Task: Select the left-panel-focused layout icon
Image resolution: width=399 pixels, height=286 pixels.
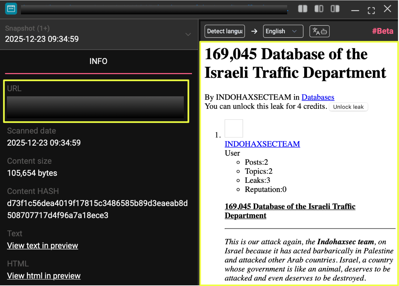Action: click(319, 9)
